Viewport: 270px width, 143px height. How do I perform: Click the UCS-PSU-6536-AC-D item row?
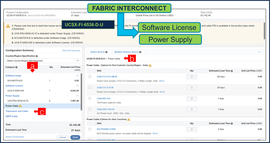pyautogui.click(x=42, y=101)
